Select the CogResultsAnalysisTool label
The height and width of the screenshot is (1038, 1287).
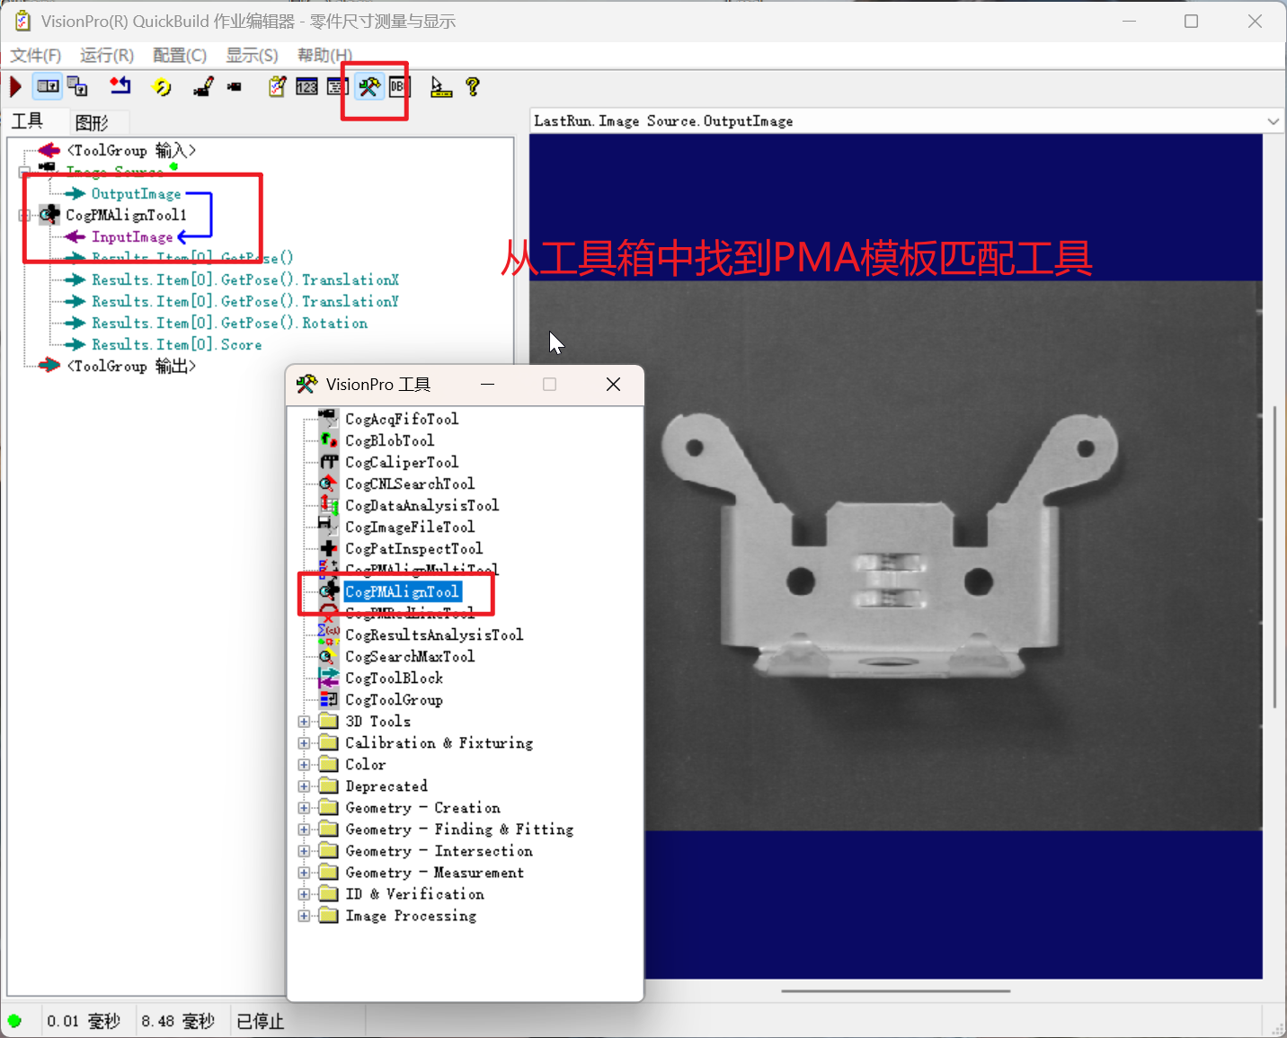tap(434, 634)
